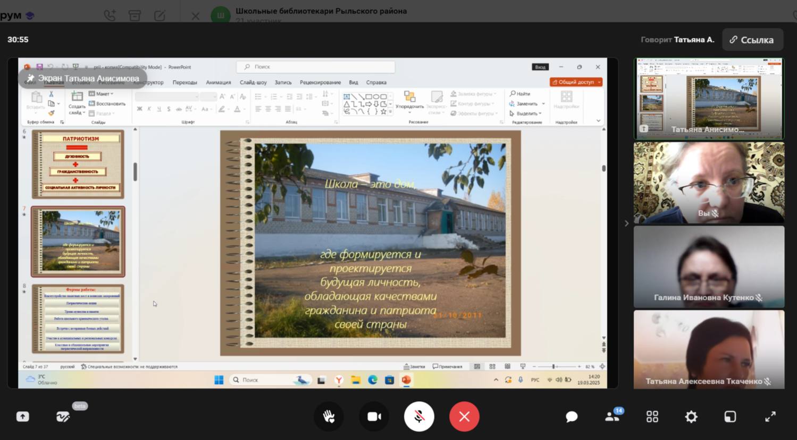Click Найти in Редактирование group
The width and height of the screenshot is (797, 440).
(520, 93)
